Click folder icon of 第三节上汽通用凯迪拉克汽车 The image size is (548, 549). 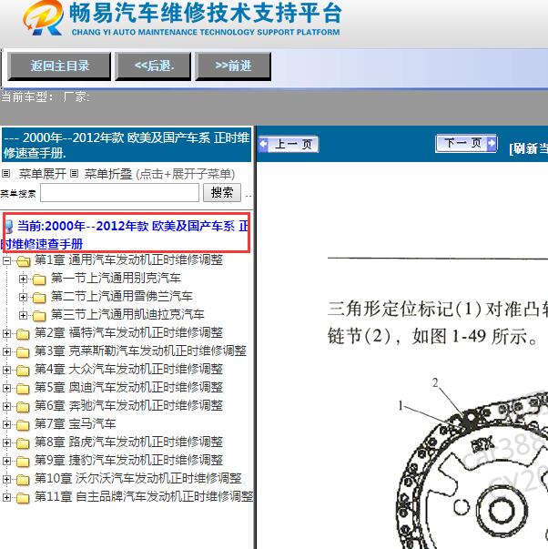[39, 316]
